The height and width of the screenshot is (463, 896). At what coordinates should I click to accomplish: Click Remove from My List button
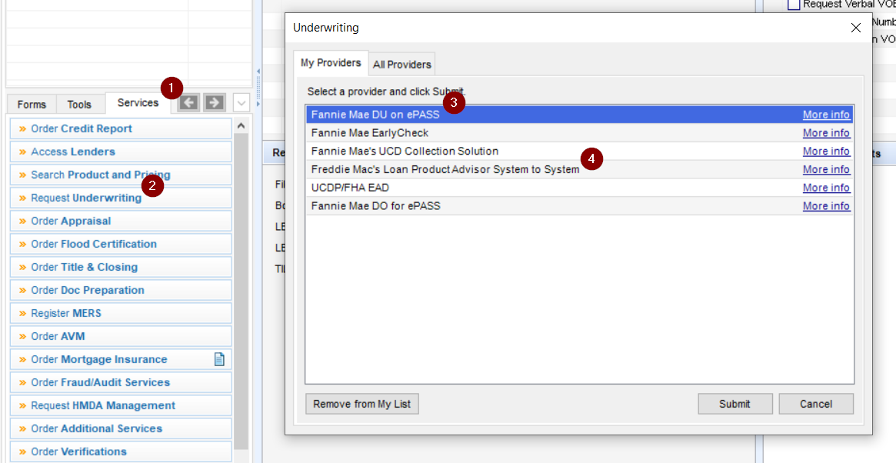(x=362, y=404)
